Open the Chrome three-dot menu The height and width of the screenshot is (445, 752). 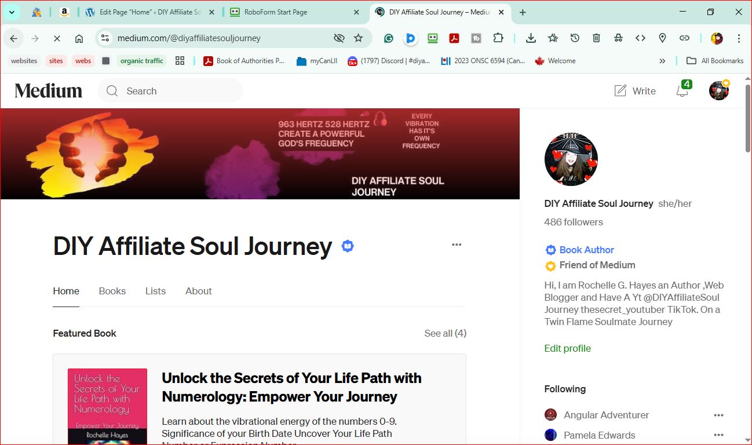coord(739,38)
